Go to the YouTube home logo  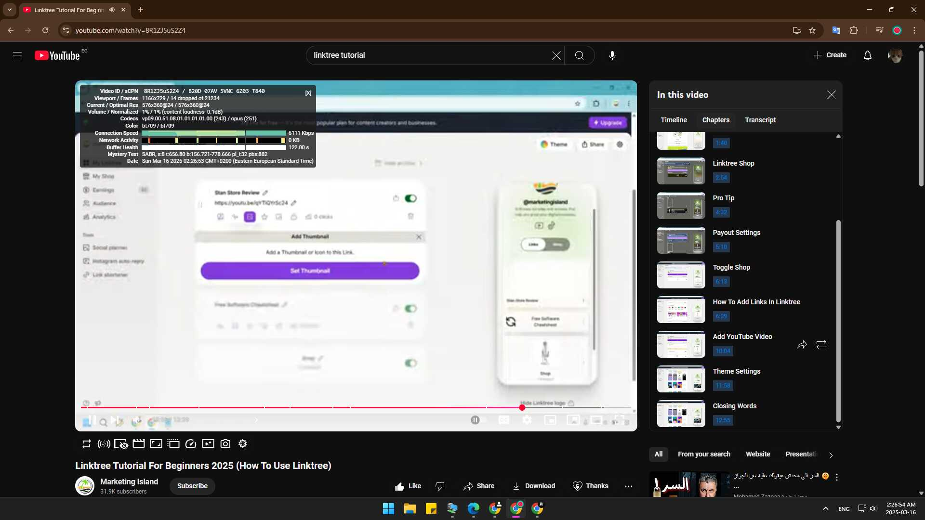click(x=57, y=55)
